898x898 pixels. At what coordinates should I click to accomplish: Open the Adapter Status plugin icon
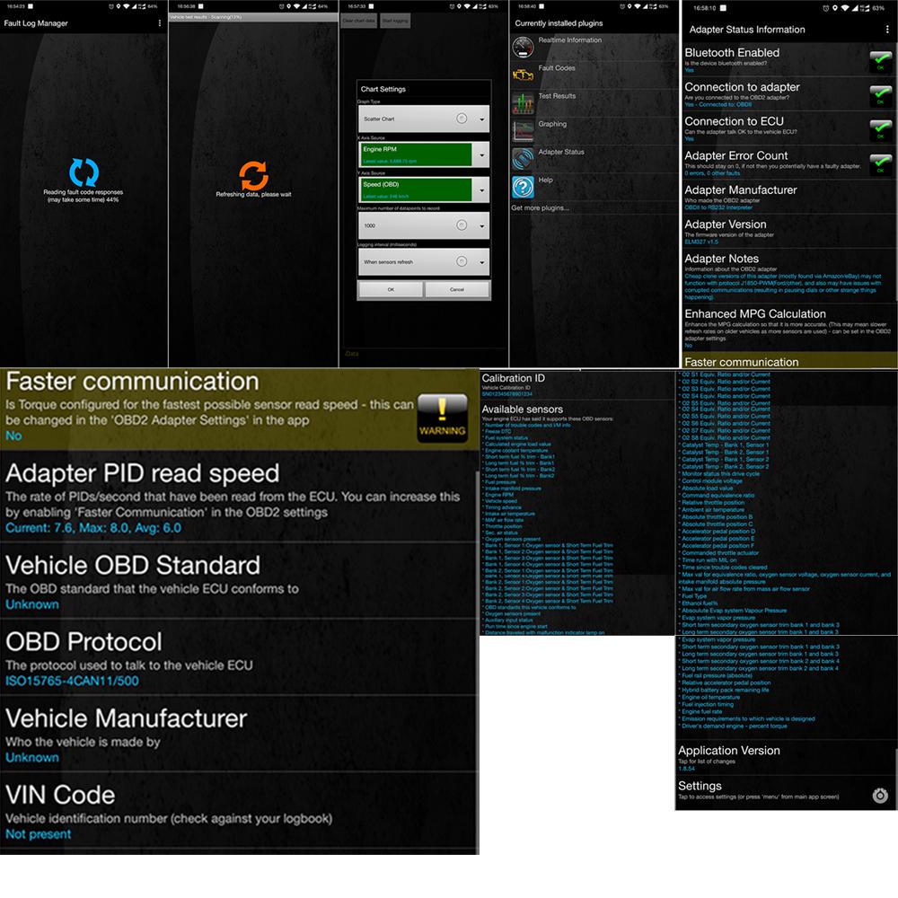pos(523,159)
